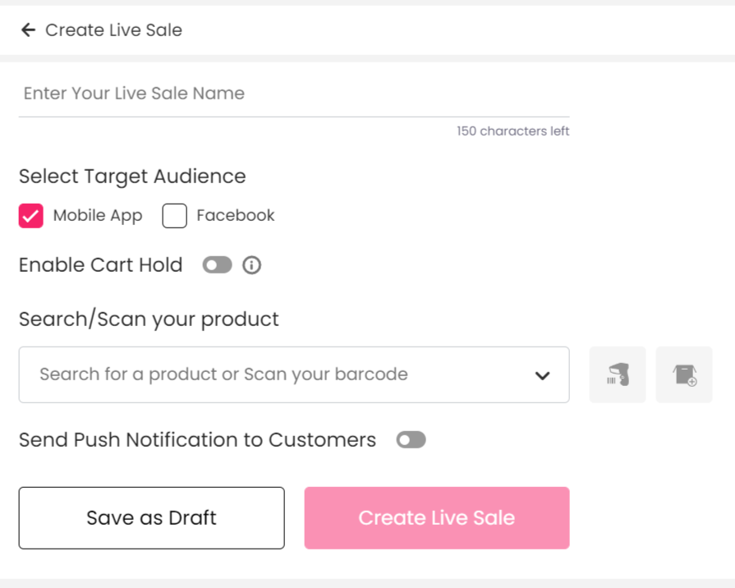
Task: Focus the Live Sale Name input field
Action: 294,94
